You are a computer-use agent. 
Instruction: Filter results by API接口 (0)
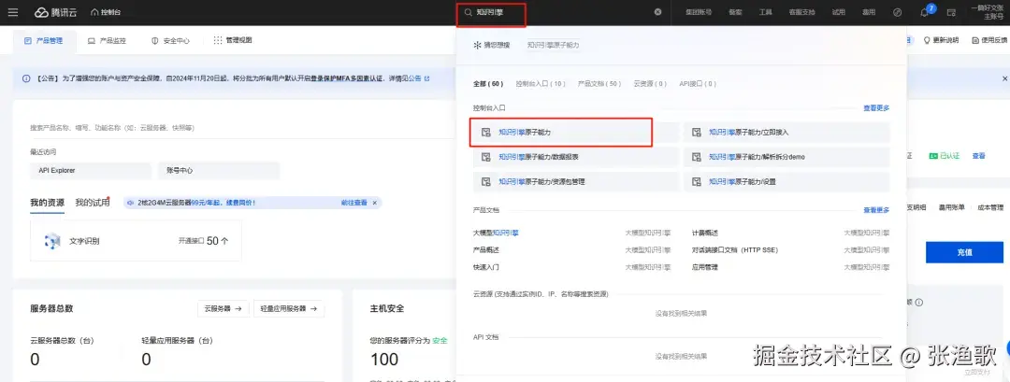(697, 84)
